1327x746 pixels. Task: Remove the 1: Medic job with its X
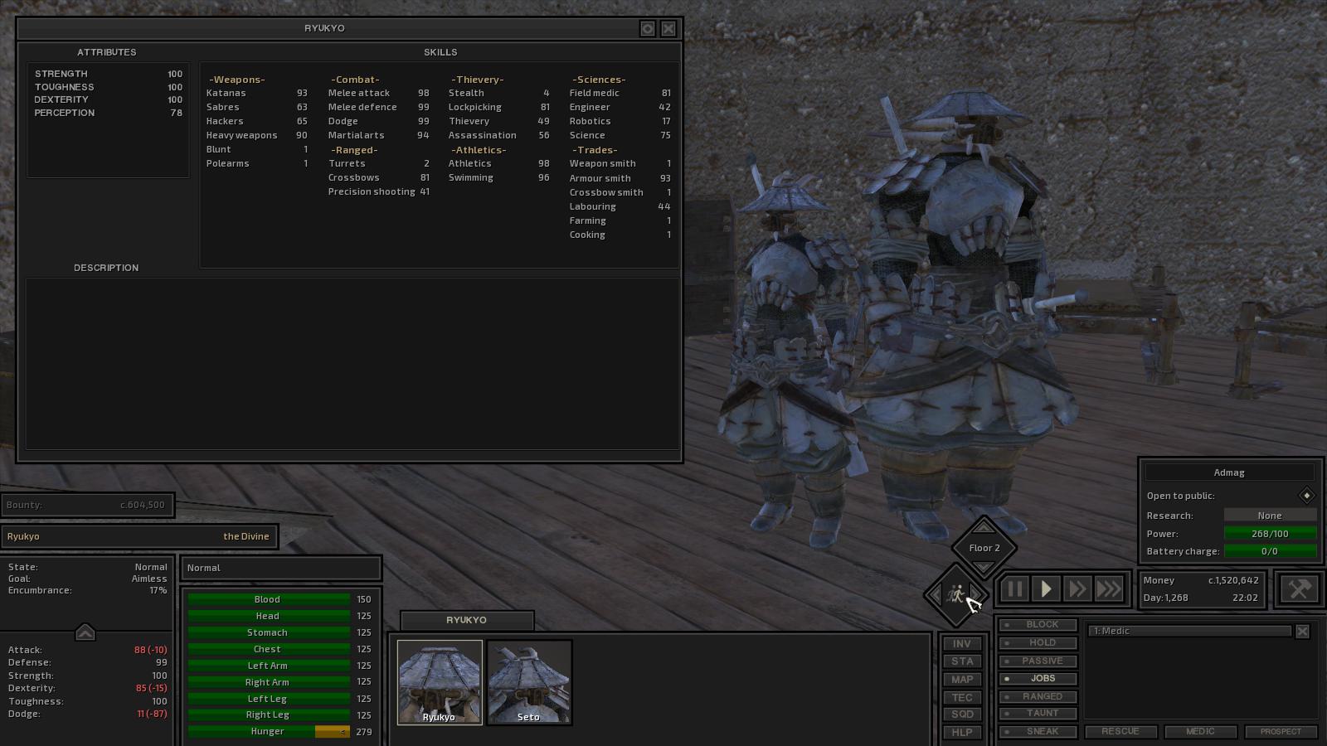coord(1302,632)
